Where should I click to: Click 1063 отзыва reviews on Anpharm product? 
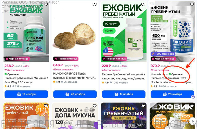118,82
